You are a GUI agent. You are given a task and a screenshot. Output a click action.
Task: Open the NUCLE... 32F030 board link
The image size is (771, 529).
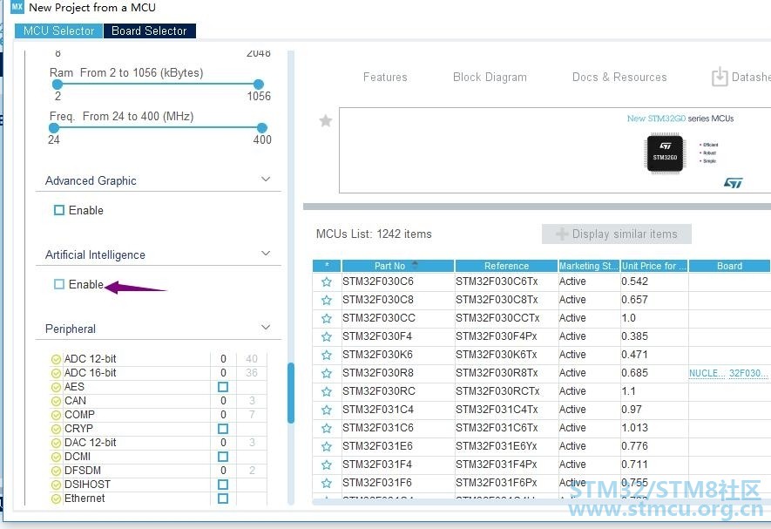[728, 373]
